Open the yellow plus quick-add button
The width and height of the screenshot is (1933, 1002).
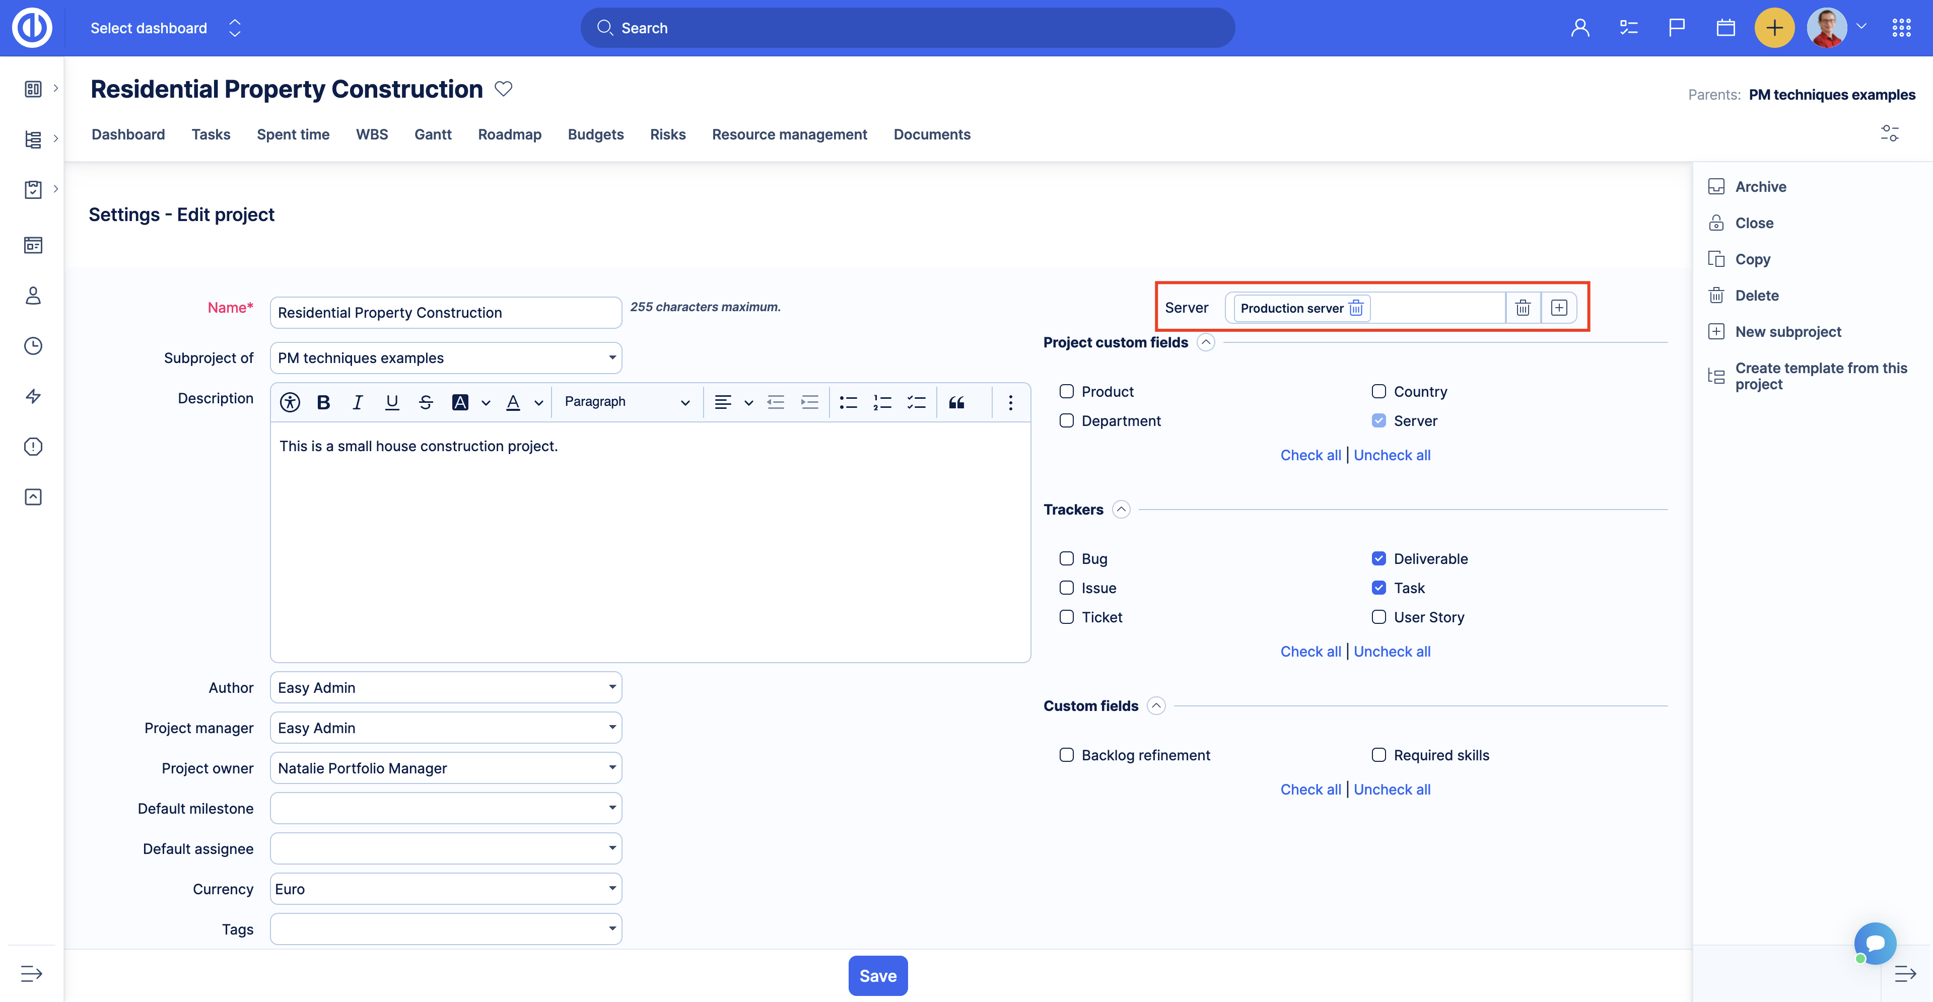[1774, 28]
